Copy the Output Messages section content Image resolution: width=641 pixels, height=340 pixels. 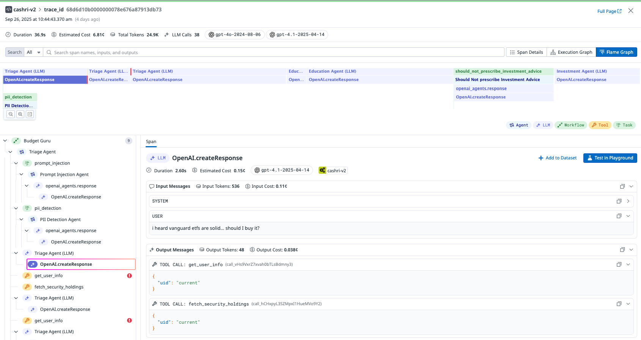pos(622,250)
